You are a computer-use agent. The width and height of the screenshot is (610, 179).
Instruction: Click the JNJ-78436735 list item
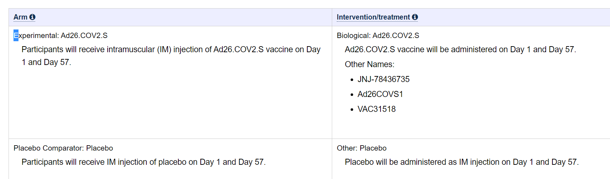383,79
